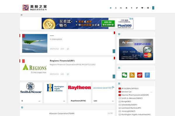Open JM GLOBAL(WYIGU) in ranked list
Image resolution: width=175 pixels, height=116 pixels.
coord(130,88)
